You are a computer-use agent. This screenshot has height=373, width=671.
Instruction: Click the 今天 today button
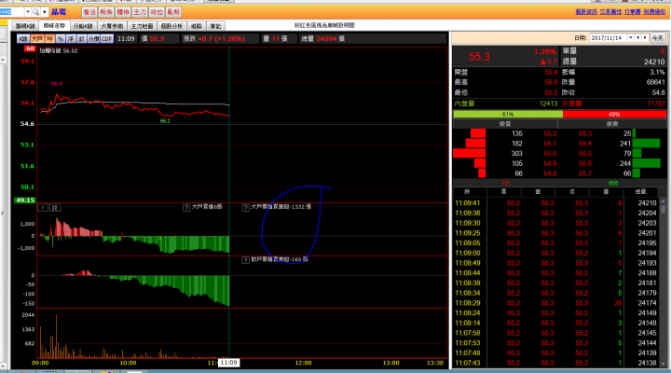657,38
